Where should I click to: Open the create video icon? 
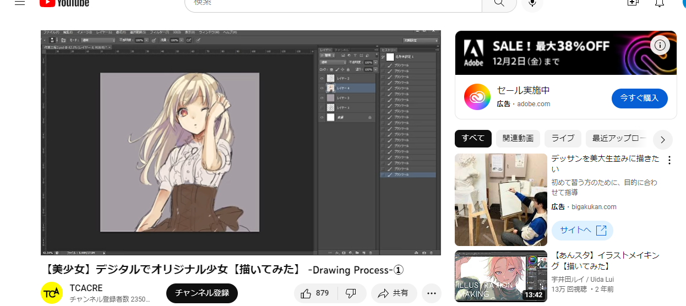coord(633,3)
